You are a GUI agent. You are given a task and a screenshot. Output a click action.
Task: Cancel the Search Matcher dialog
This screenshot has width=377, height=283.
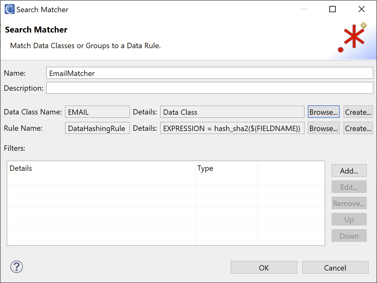tap(335, 267)
